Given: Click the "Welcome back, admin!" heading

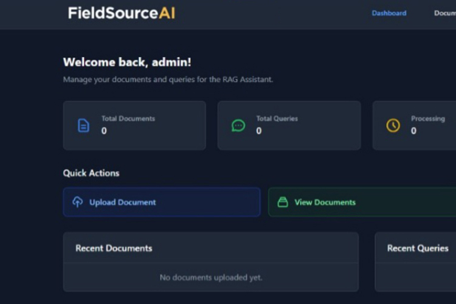Looking at the screenshot, I should click(x=127, y=62).
